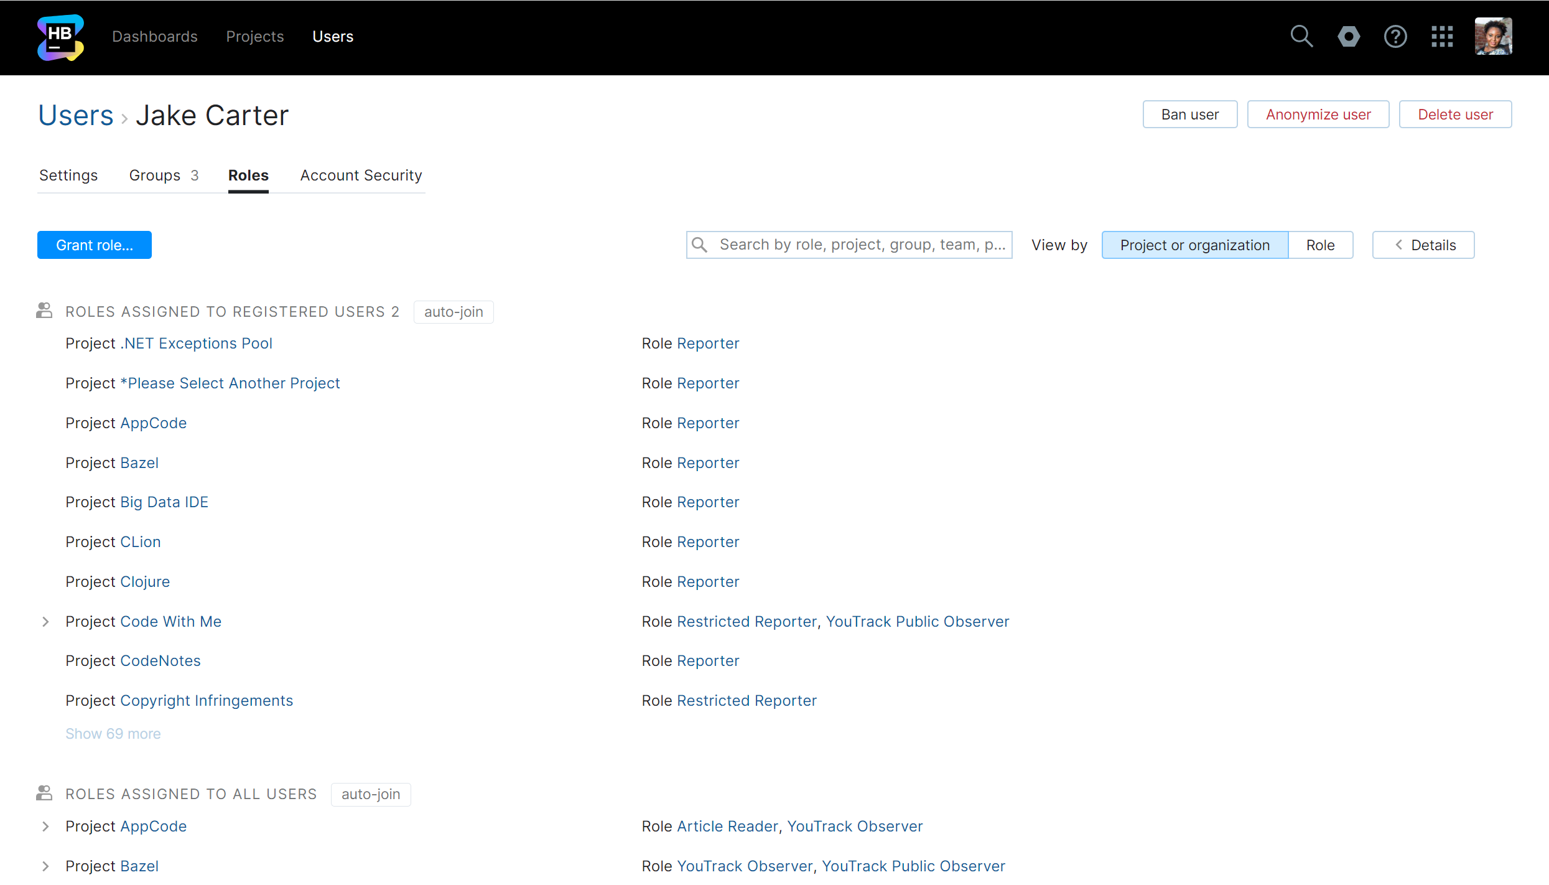Click All Users group icon

tap(44, 793)
